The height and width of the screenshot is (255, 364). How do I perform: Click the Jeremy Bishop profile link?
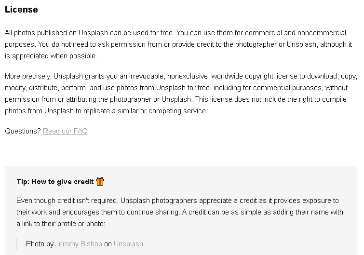point(79,244)
